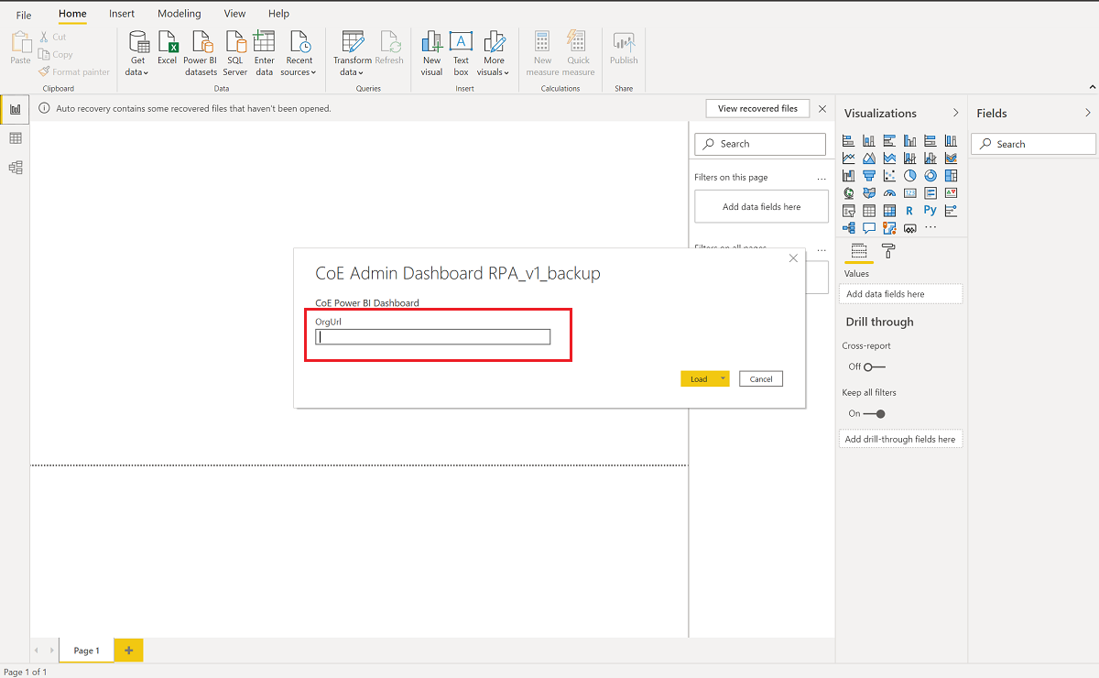Open the Model view in left sidebar

(15, 168)
